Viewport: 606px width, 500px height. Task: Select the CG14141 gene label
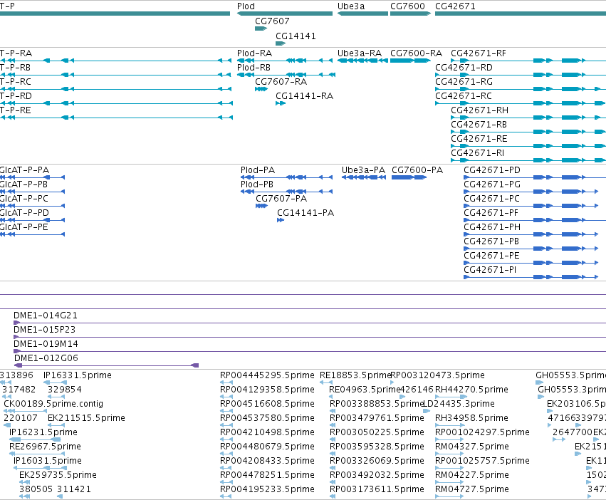pos(296,36)
